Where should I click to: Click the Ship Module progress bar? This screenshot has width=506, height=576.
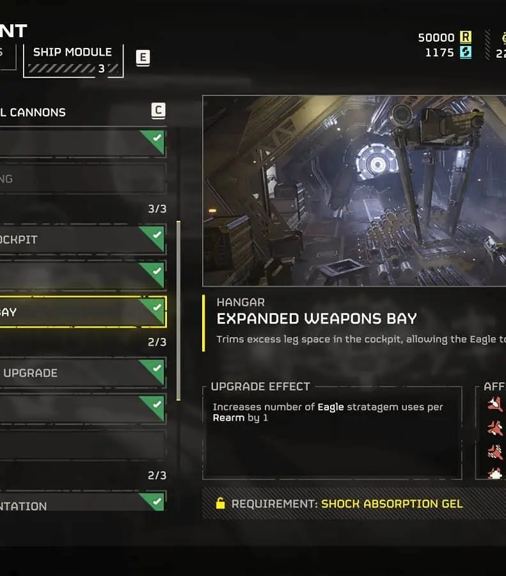click(x=74, y=68)
